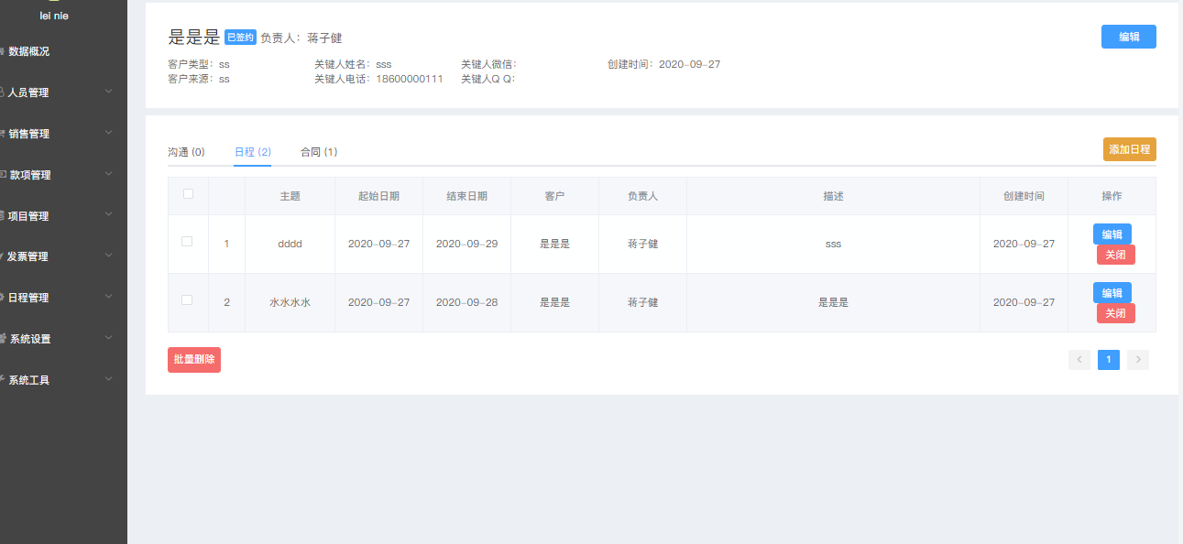Click the 主题 column header
The width and height of the screenshot is (1183, 544).
[x=290, y=196]
